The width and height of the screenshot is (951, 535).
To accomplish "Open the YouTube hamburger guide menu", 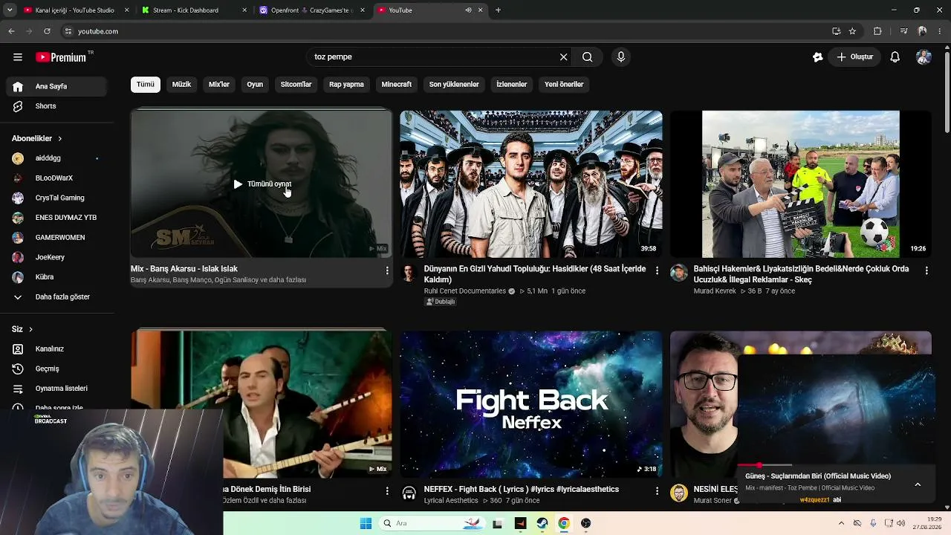I will coord(18,57).
